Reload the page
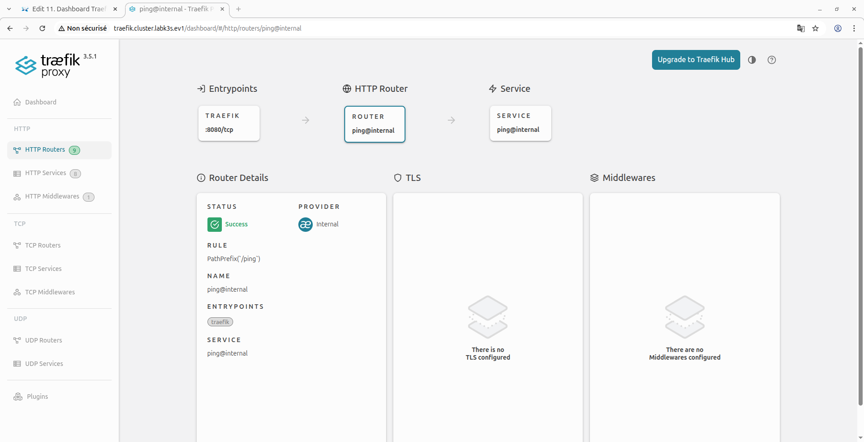Viewport: 864px width, 442px height. click(42, 28)
